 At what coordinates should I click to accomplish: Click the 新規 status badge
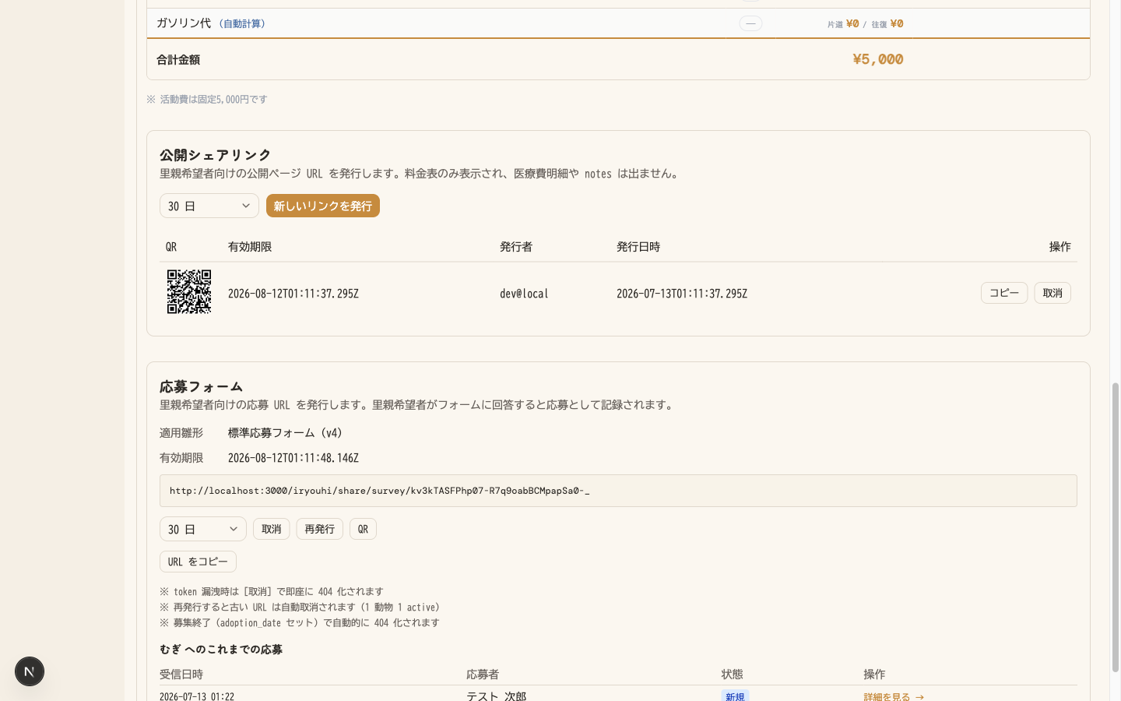click(x=735, y=696)
